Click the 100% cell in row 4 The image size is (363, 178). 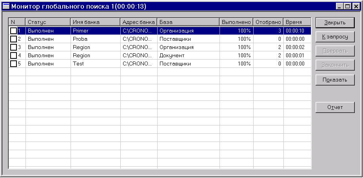[x=237, y=55]
